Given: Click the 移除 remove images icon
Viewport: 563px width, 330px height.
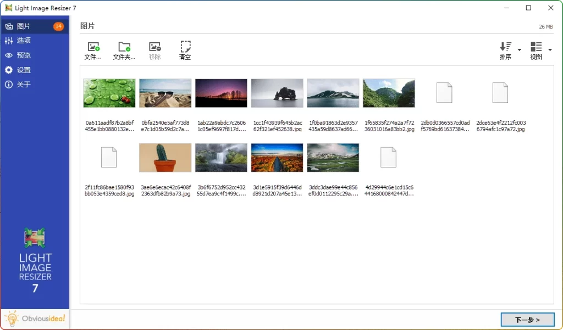Looking at the screenshot, I should [x=154, y=49].
